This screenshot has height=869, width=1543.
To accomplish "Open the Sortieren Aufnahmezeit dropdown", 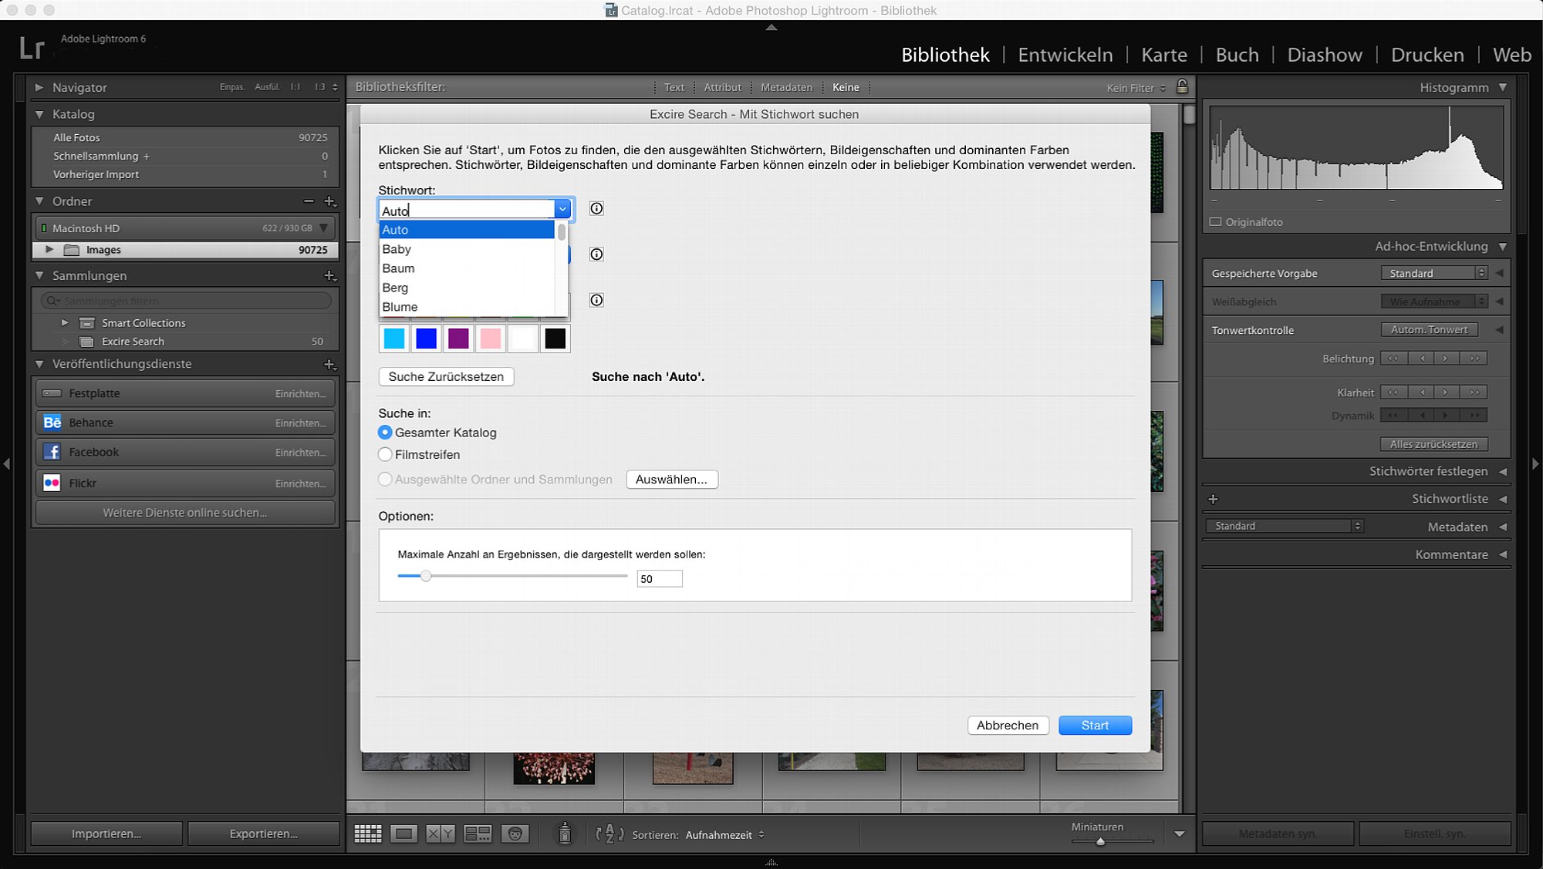I will click(x=725, y=834).
